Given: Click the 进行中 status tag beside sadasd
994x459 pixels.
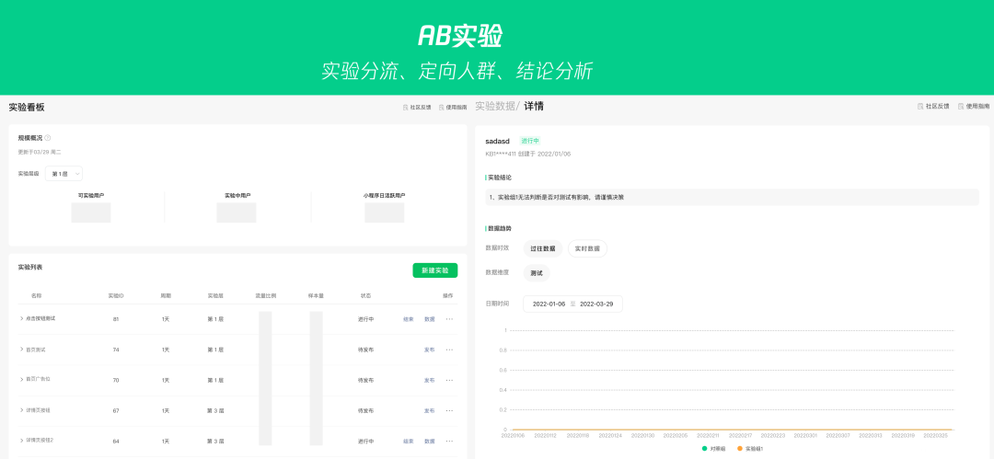Looking at the screenshot, I should [529, 141].
